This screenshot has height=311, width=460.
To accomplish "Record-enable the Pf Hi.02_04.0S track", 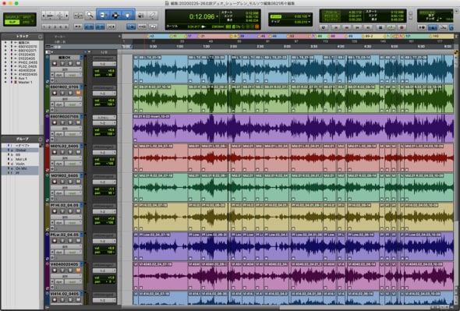I will tap(55, 211).
